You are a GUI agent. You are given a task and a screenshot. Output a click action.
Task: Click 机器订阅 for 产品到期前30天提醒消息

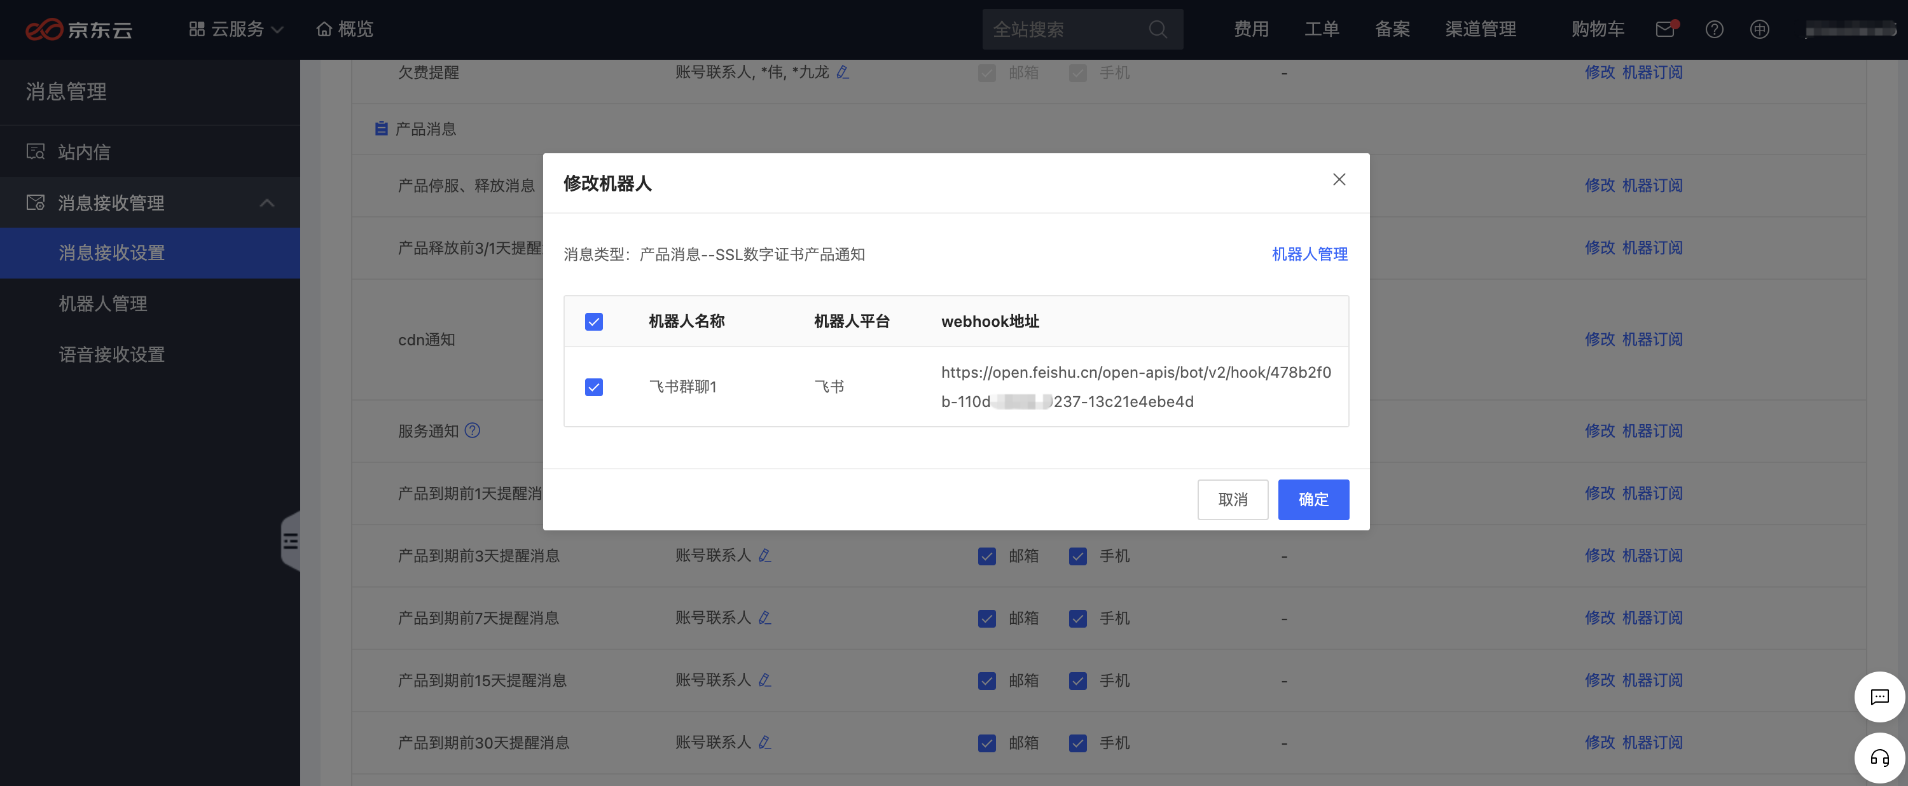tap(1652, 742)
